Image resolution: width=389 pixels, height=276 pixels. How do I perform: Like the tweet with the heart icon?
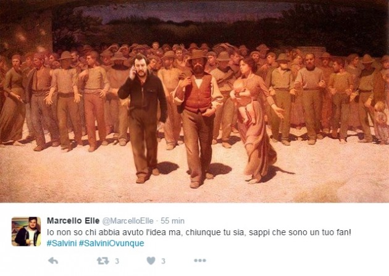pos(151,261)
